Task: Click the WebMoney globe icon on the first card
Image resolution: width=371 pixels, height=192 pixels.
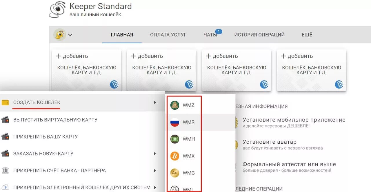Action: point(114,84)
